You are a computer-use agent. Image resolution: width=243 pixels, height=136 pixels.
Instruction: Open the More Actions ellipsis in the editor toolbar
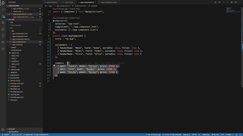click(240, 2)
